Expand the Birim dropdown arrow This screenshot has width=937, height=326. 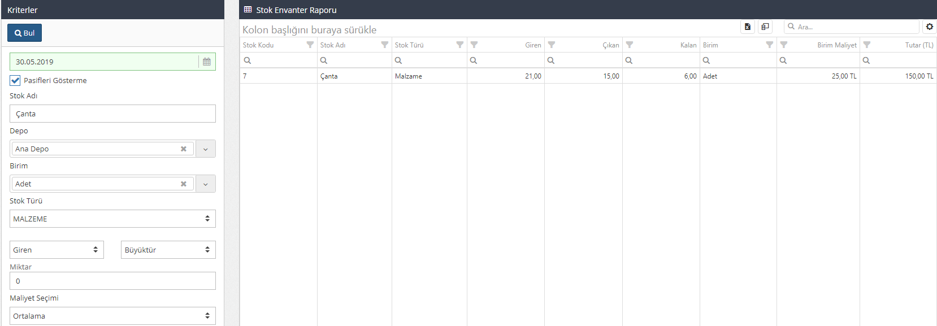pos(206,184)
